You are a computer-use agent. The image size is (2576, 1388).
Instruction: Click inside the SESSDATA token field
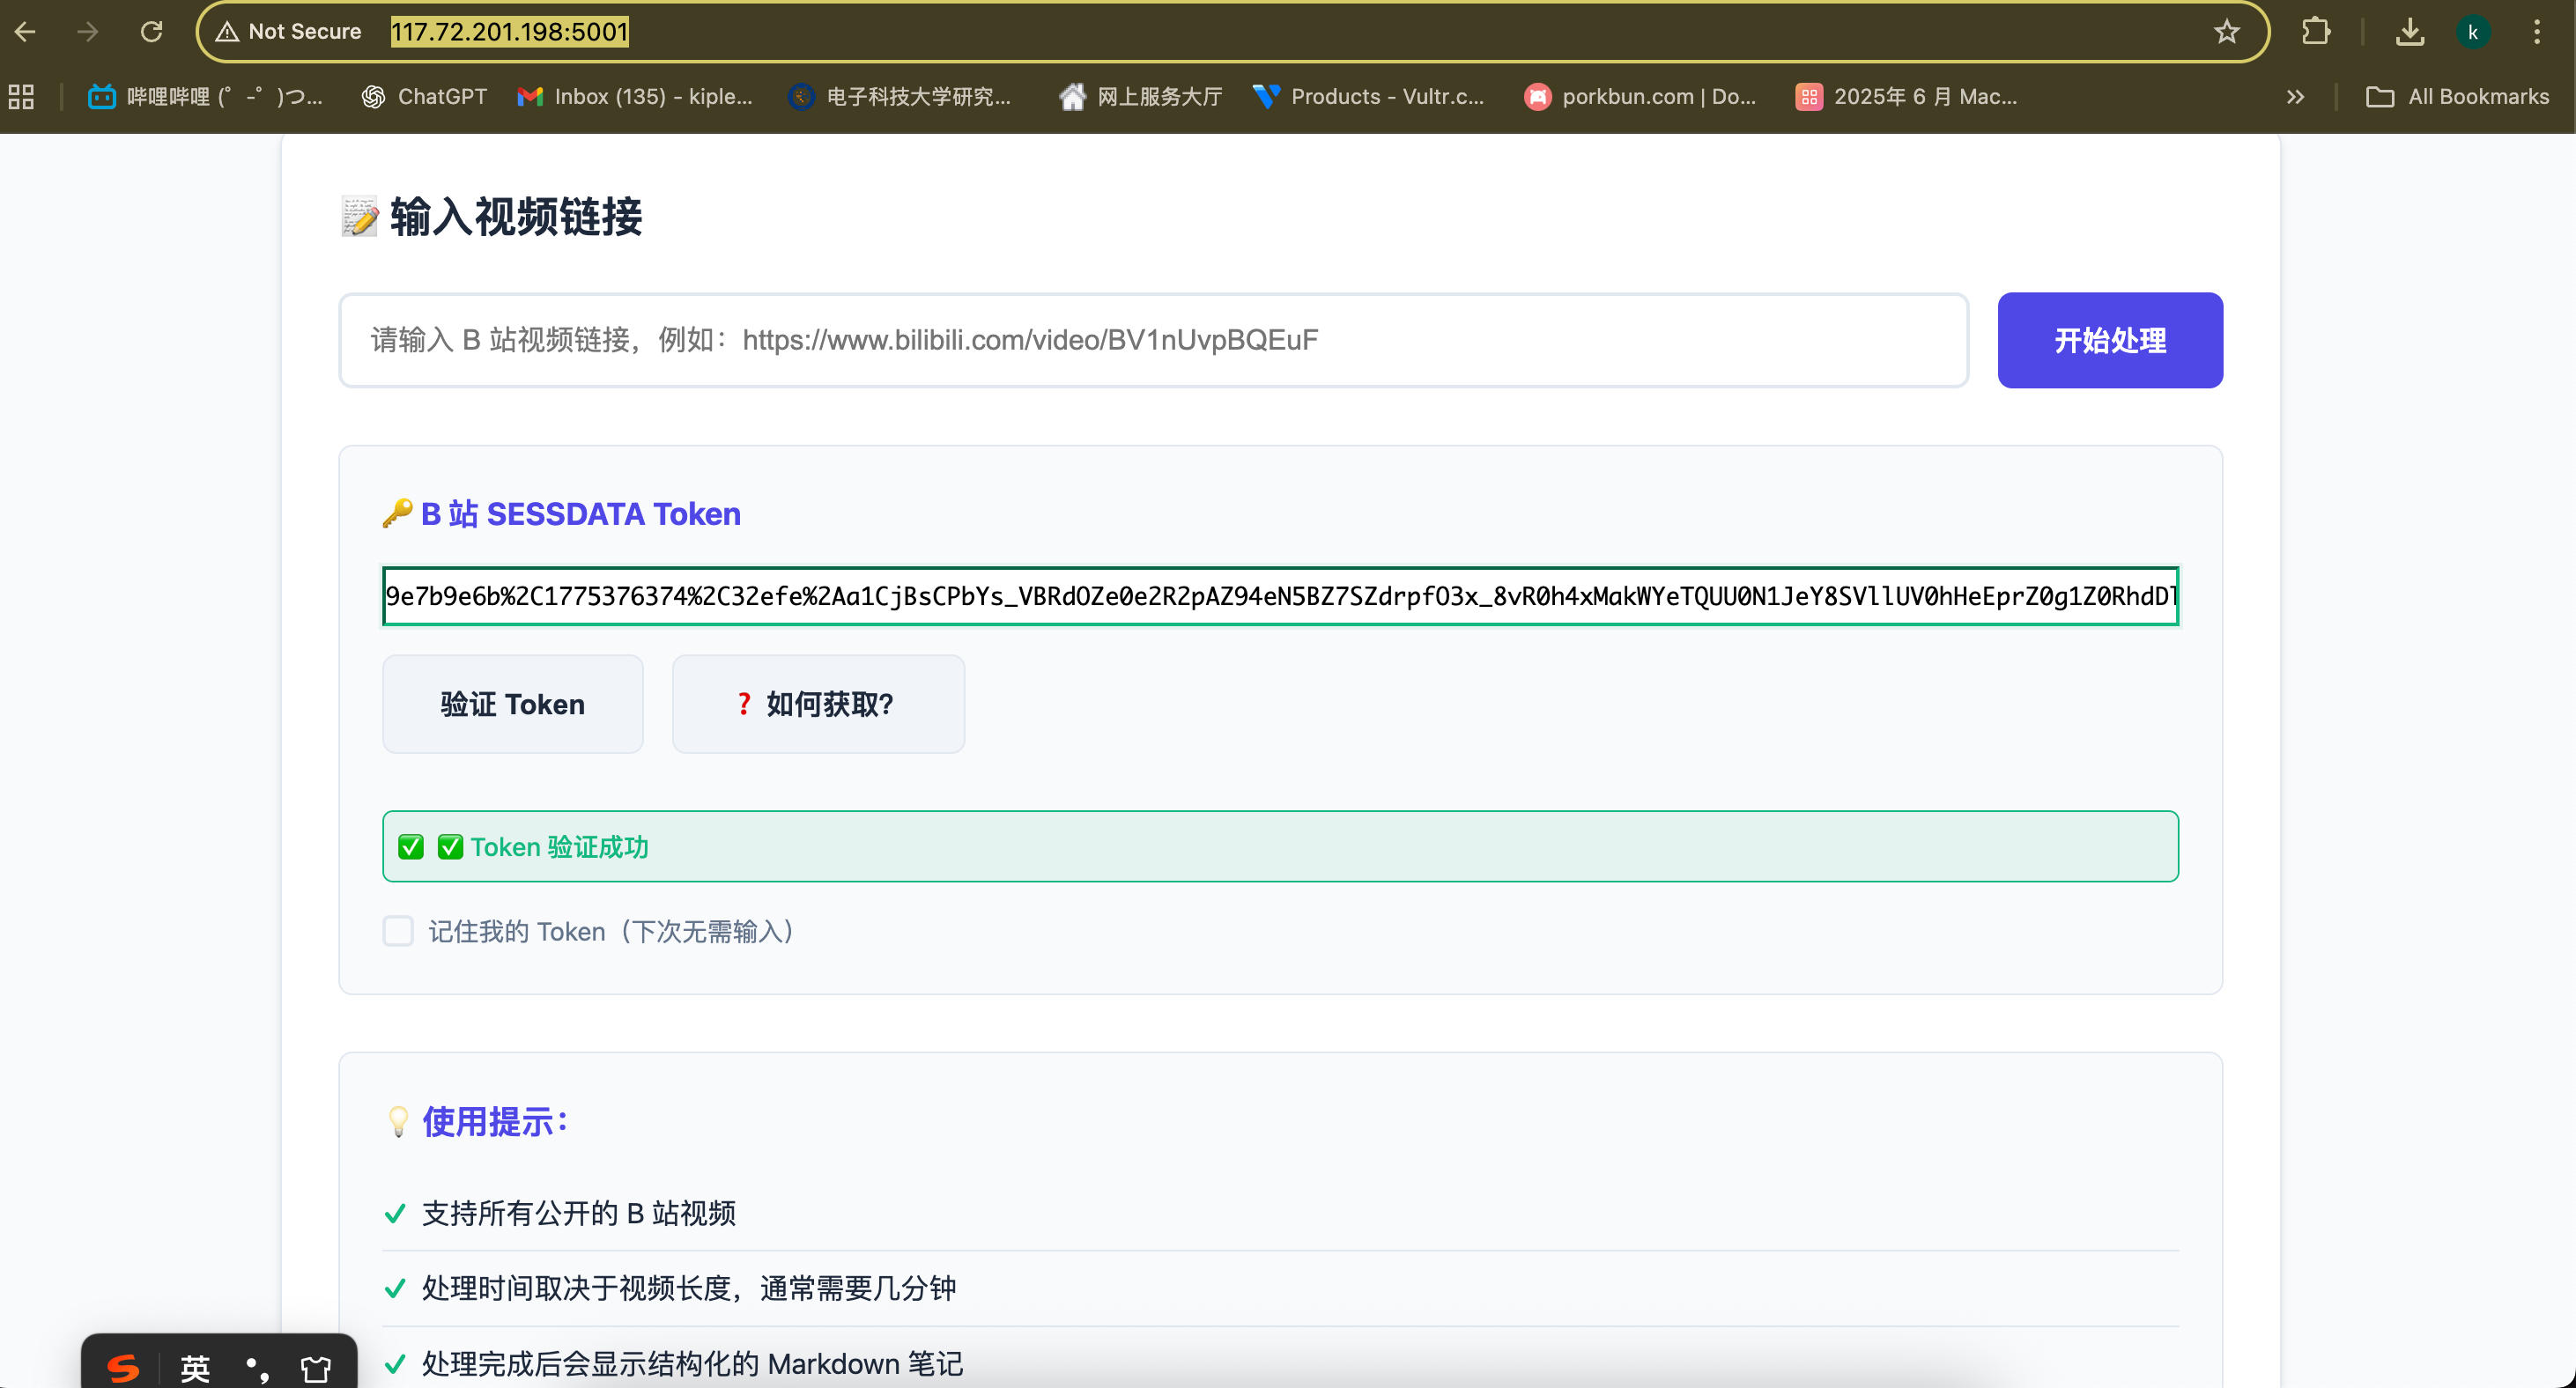1280,596
